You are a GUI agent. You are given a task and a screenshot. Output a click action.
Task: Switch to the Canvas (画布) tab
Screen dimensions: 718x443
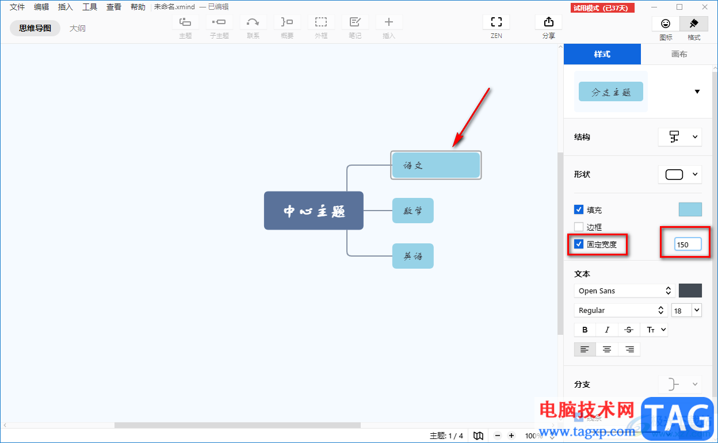point(679,54)
